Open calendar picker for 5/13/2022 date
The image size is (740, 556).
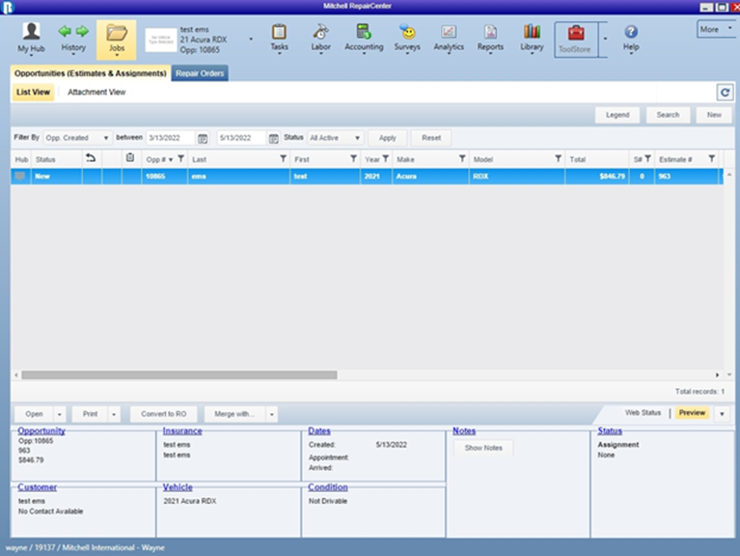click(x=273, y=138)
